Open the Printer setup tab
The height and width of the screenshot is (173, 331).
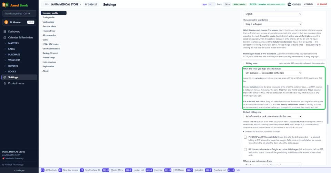click(54, 58)
